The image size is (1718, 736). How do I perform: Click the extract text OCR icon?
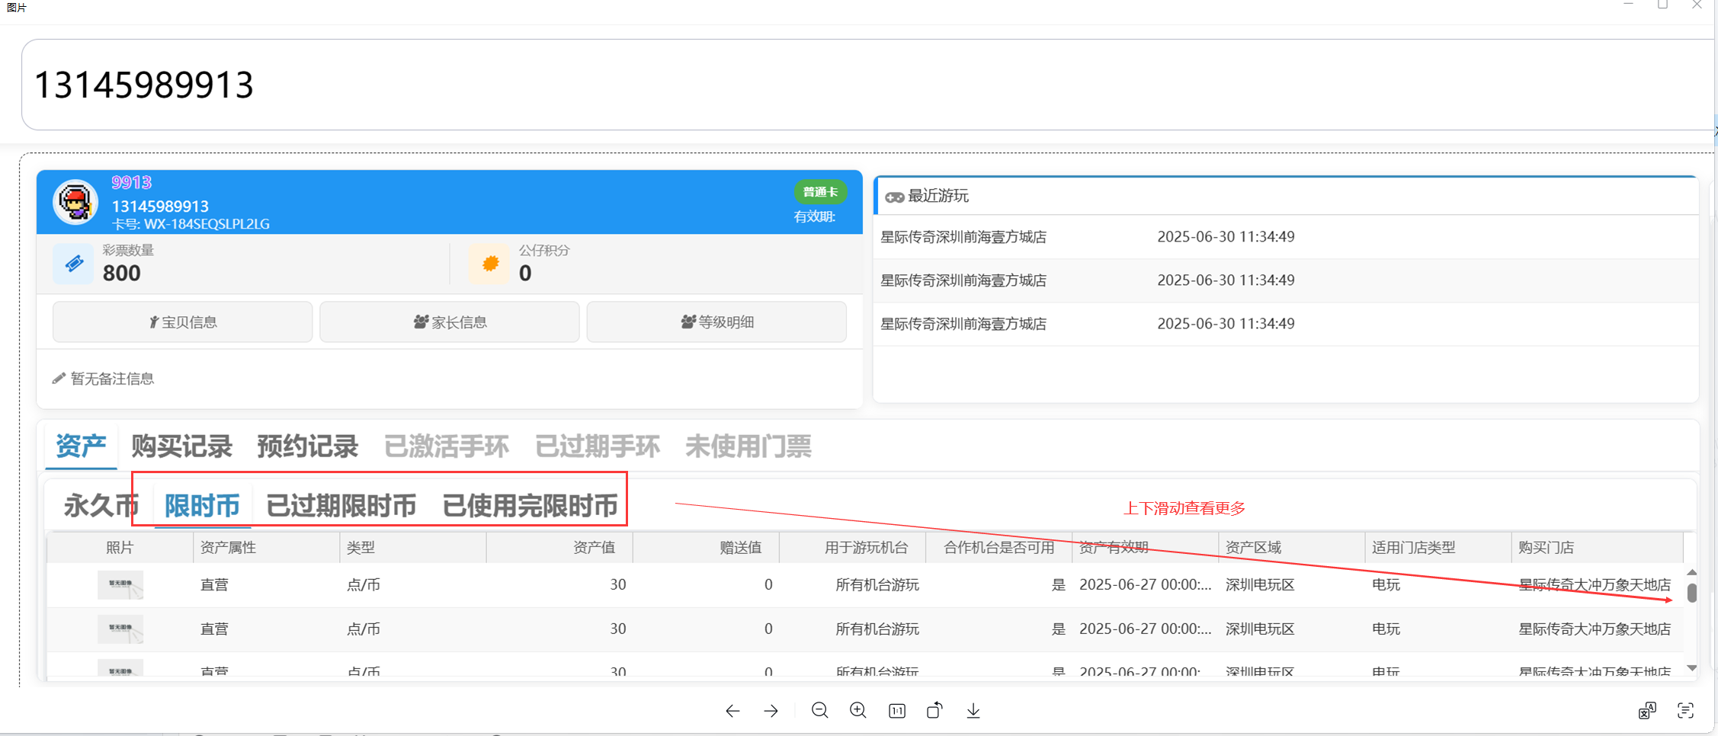[1685, 711]
